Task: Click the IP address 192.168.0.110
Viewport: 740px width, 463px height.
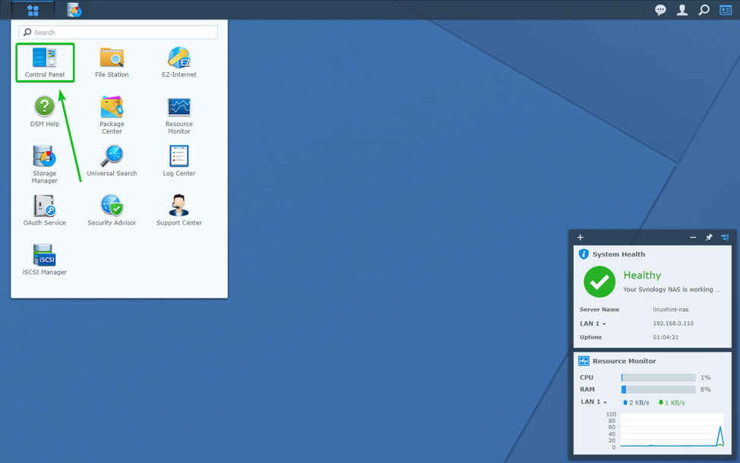Action: coord(673,323)
